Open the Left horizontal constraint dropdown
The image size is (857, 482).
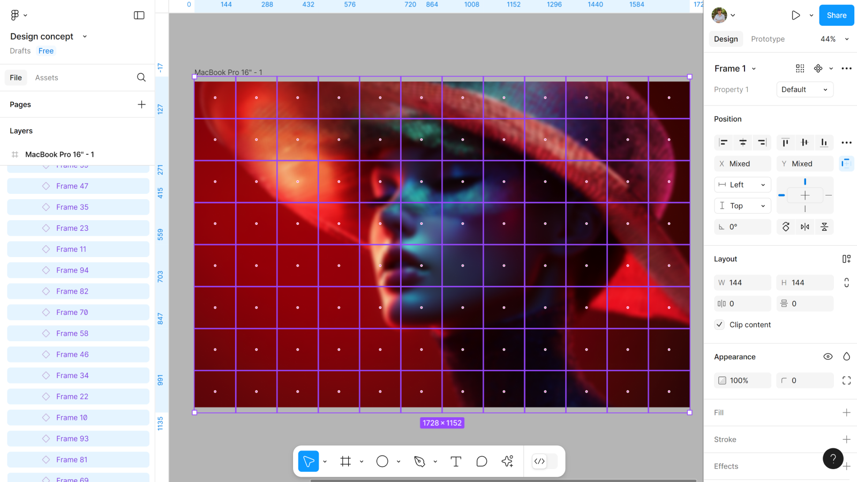[742, 185]
